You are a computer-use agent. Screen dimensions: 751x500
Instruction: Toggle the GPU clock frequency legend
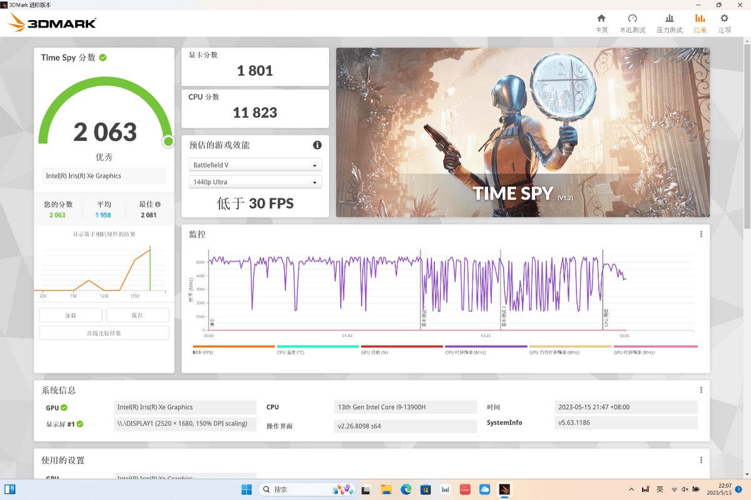coord(655,349)
